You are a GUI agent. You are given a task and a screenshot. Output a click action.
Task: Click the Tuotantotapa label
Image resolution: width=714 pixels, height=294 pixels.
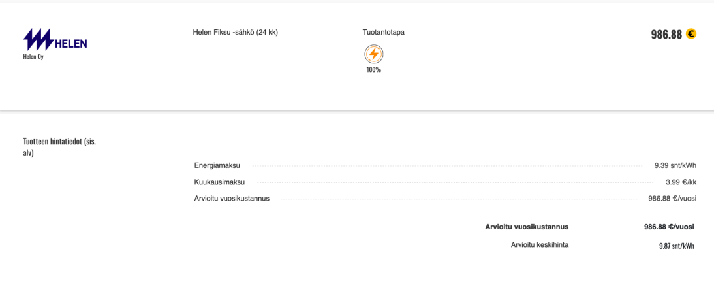[383, 33]
